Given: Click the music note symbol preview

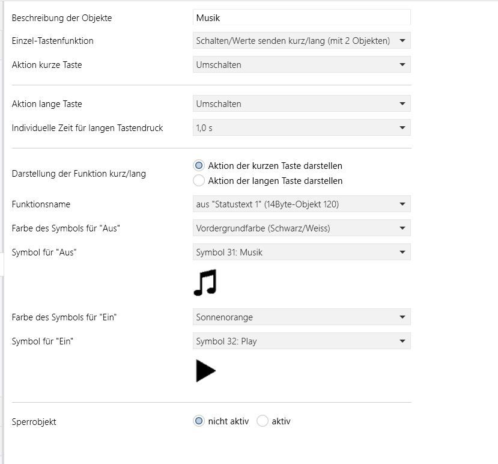Looking at the screenshot, I should (205, 282).
